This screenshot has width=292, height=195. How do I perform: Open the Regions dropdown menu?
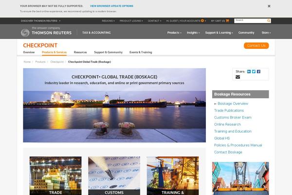click(108, 21)
